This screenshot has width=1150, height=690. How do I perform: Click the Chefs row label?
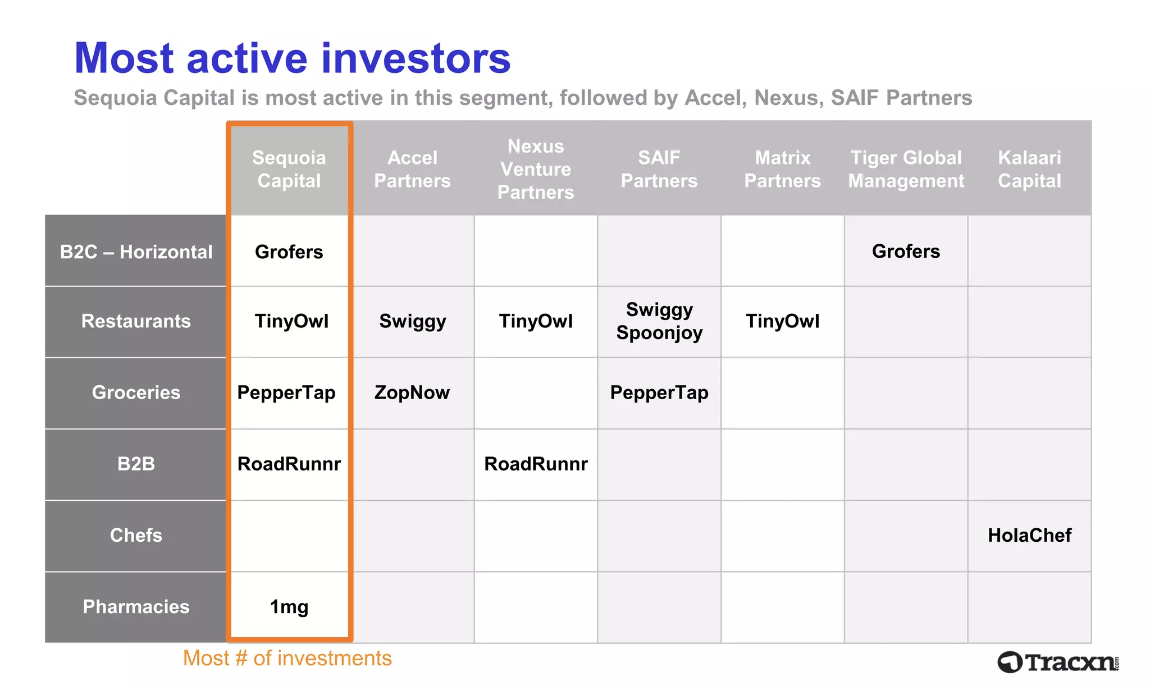coord(136,535)
